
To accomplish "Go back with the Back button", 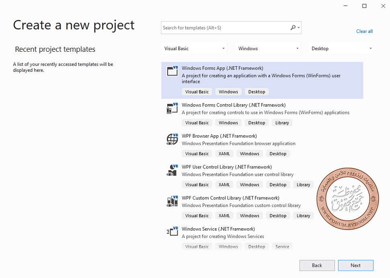I will pyautogui.click(x=317, y=265).
